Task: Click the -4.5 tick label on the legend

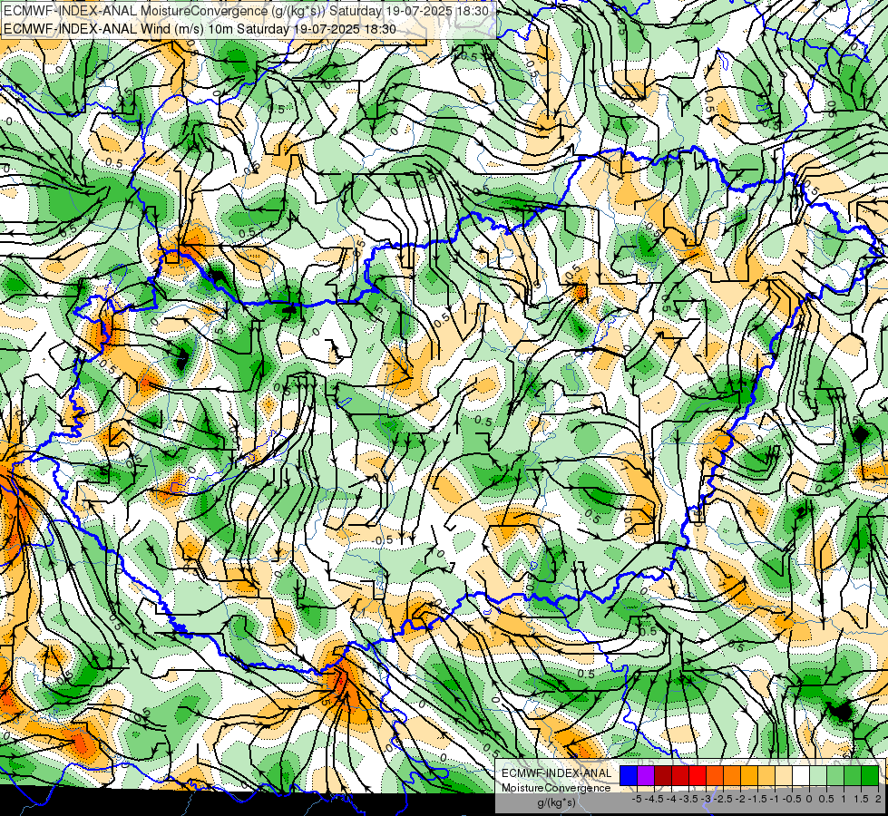Action: 654,799
